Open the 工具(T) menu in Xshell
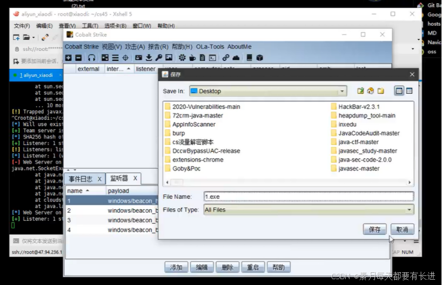The image size is (442, 285). point(90,26)
